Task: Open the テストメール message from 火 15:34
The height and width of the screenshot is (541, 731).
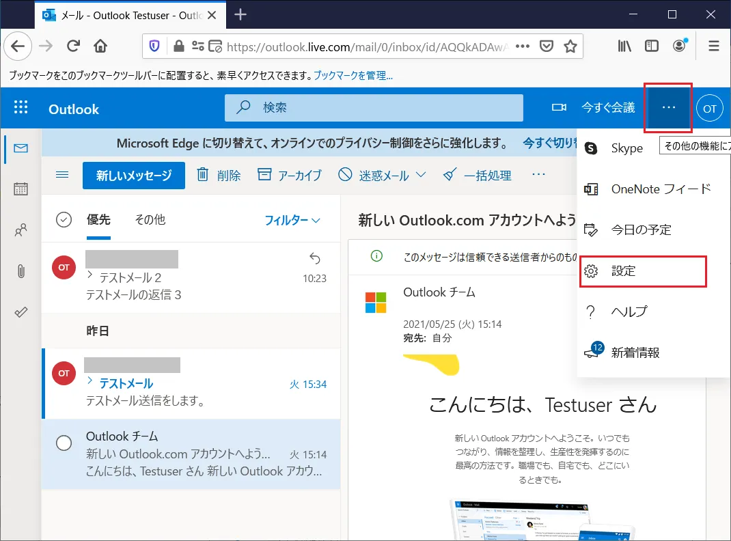Action: 191,383
